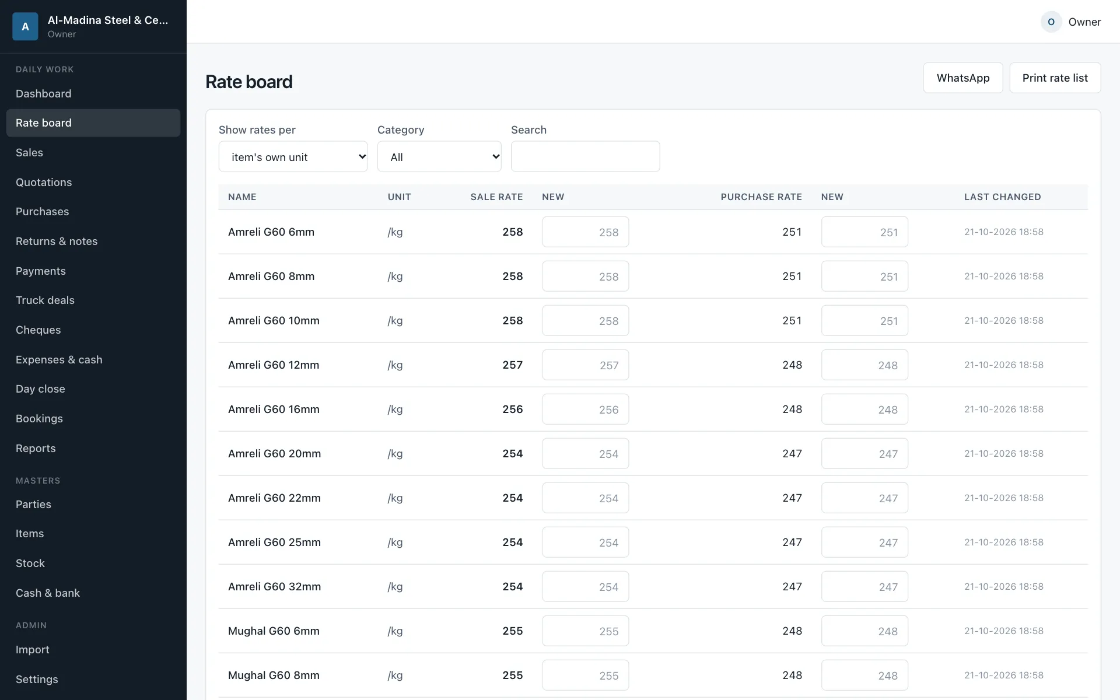Click the Mughal G60 8mm item name

click(x=274, y=675)
